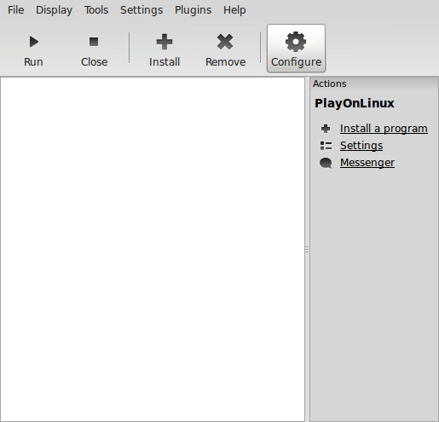Open the Display menu
The width and height of the screenshot is (439, 422).
click(x=54, y=10)
